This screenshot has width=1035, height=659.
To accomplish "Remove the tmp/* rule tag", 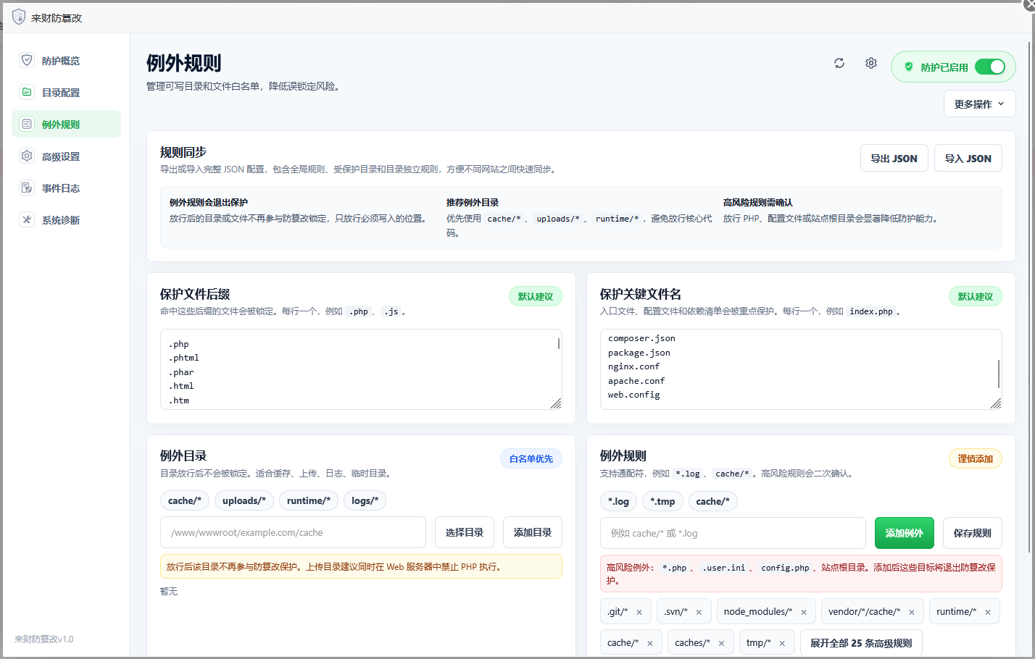I will tap(782, 643).
